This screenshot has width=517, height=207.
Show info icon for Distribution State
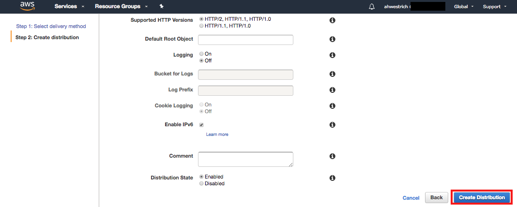[x=333, y=178]
